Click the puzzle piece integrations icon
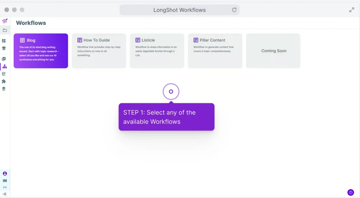The height and width of the screenshot is (198, 360). [4, 81]
